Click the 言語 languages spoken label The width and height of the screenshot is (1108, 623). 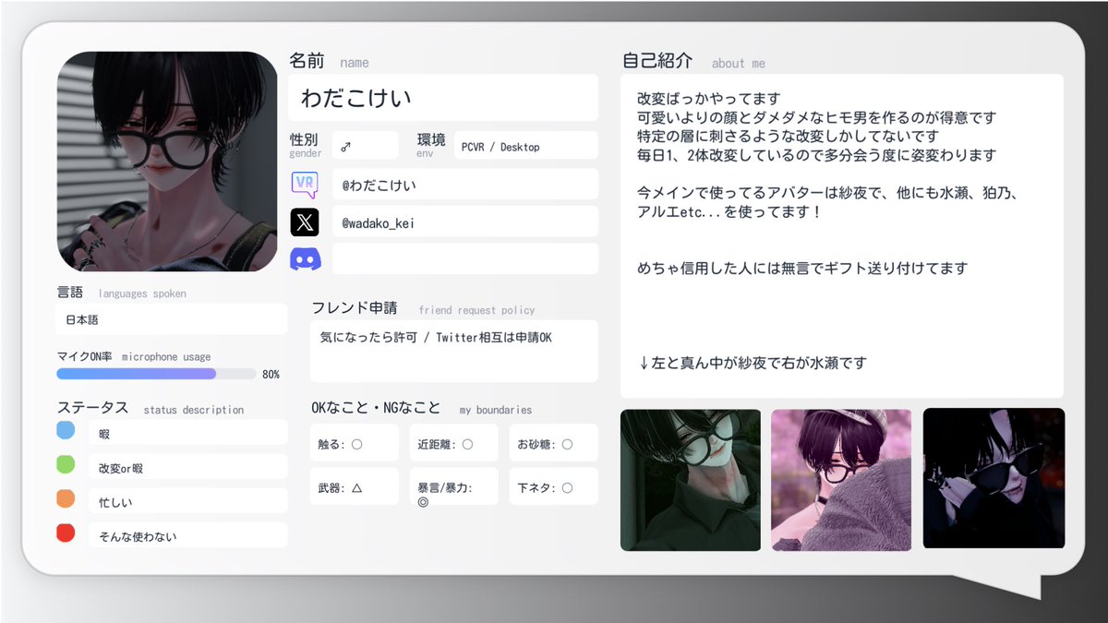coord(121,293)
